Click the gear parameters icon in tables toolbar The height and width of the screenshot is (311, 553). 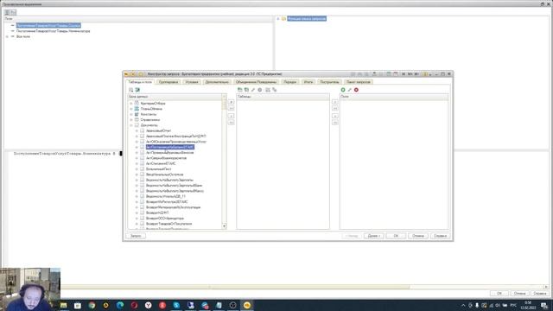[x=260, y=90]
